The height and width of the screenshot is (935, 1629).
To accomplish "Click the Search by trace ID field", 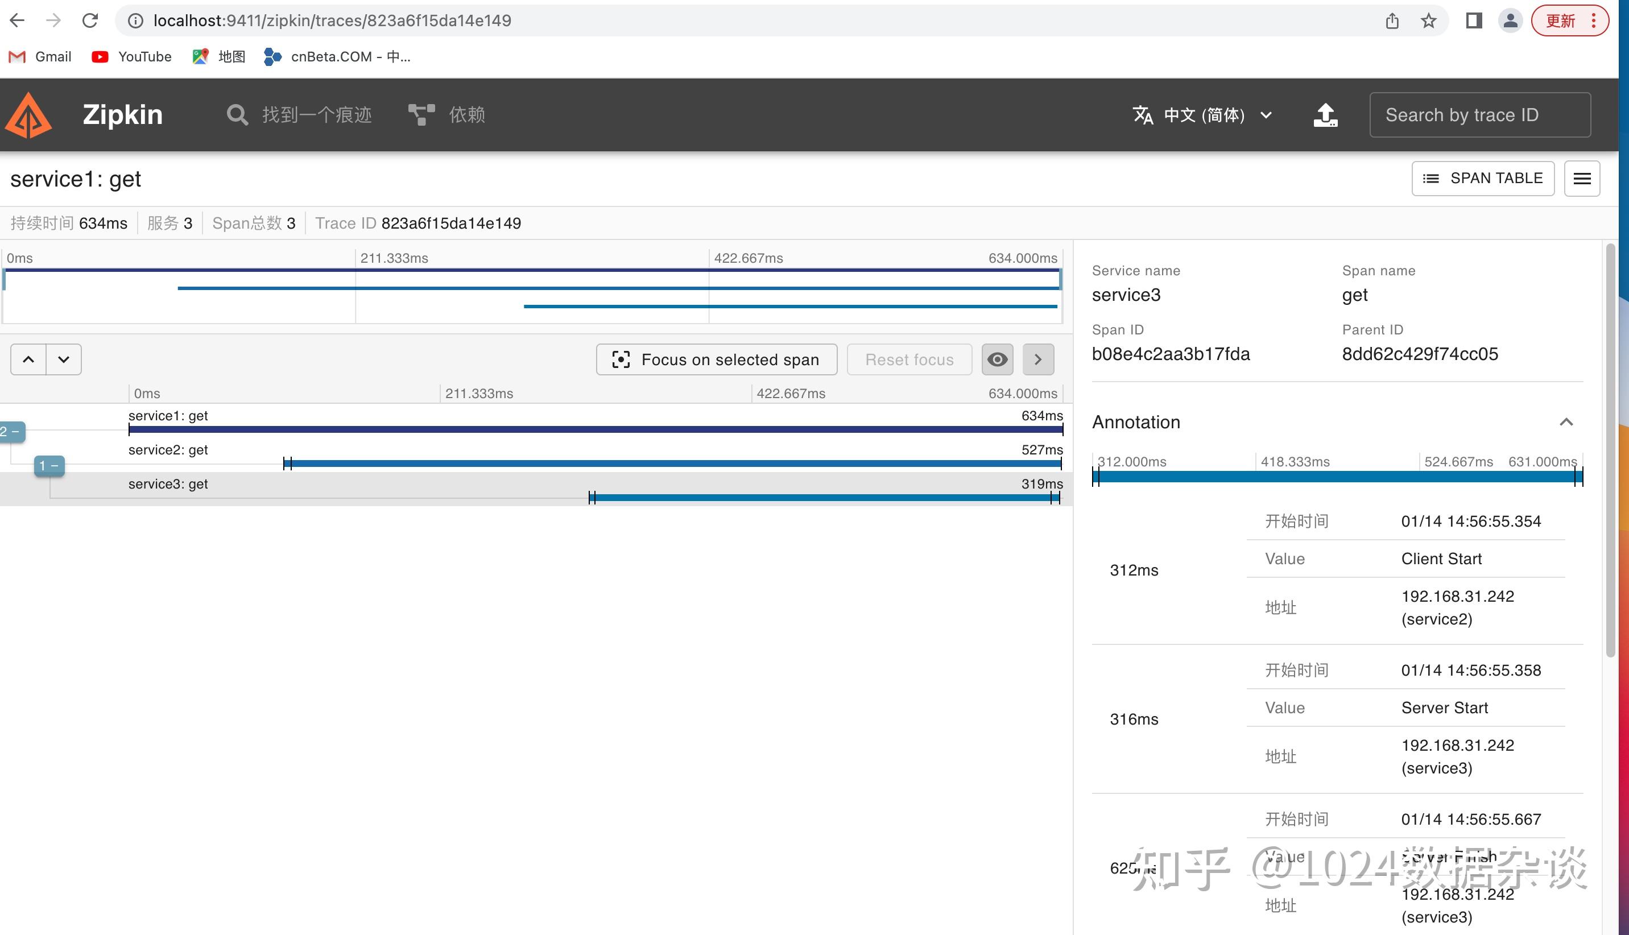I will (x=1479, y=115).
